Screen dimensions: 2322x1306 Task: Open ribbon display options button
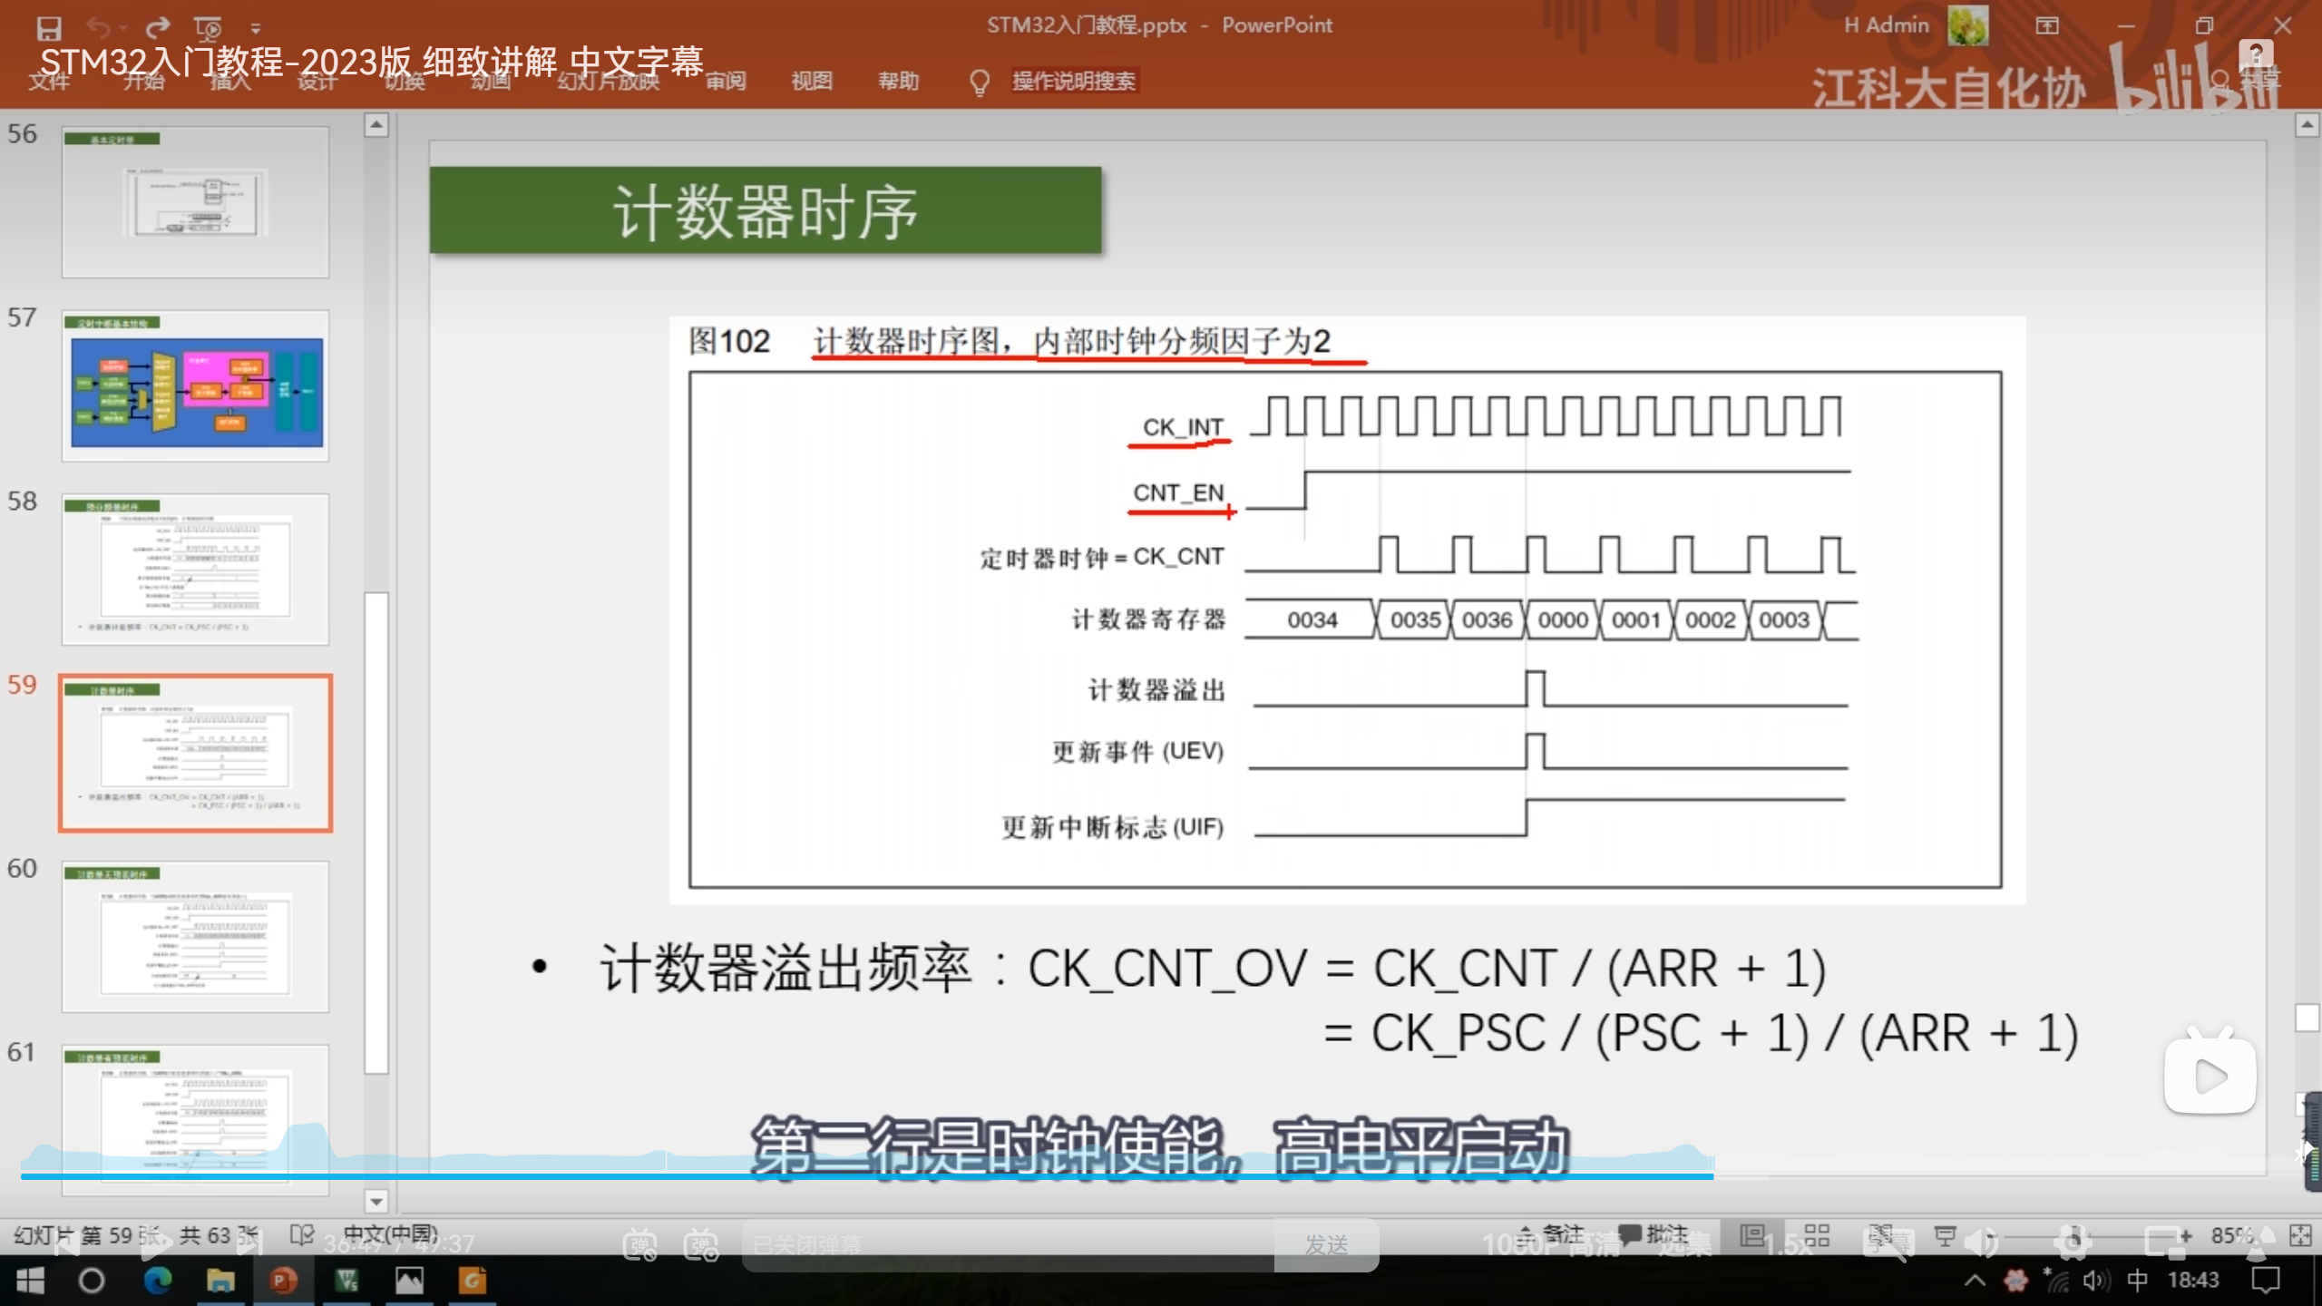point(2046,25)
